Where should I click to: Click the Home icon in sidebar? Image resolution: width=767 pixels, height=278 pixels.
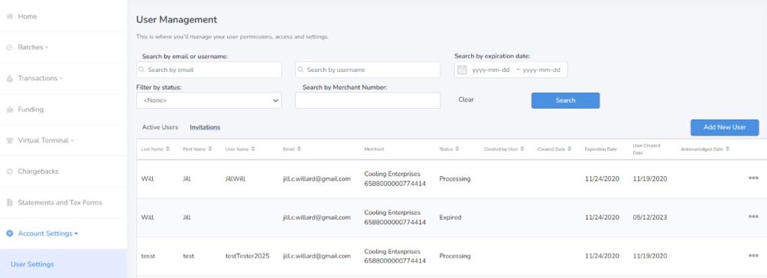pos(9,16)
